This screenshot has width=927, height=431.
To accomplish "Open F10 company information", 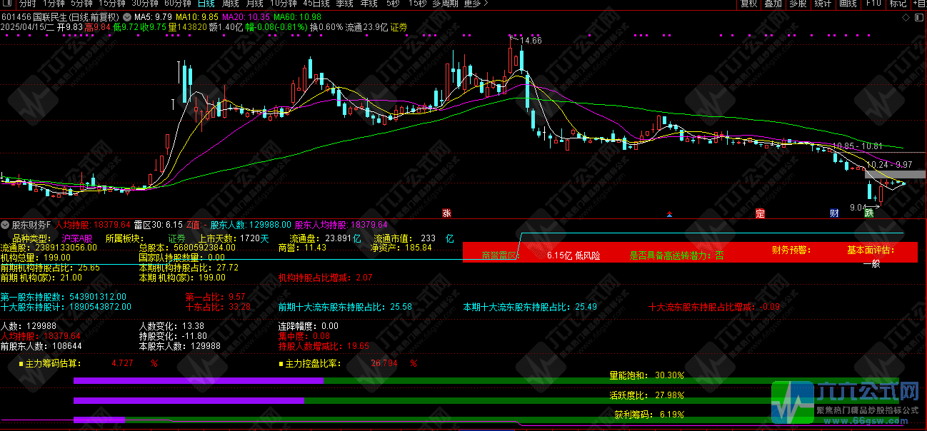I will click(873, 4).
